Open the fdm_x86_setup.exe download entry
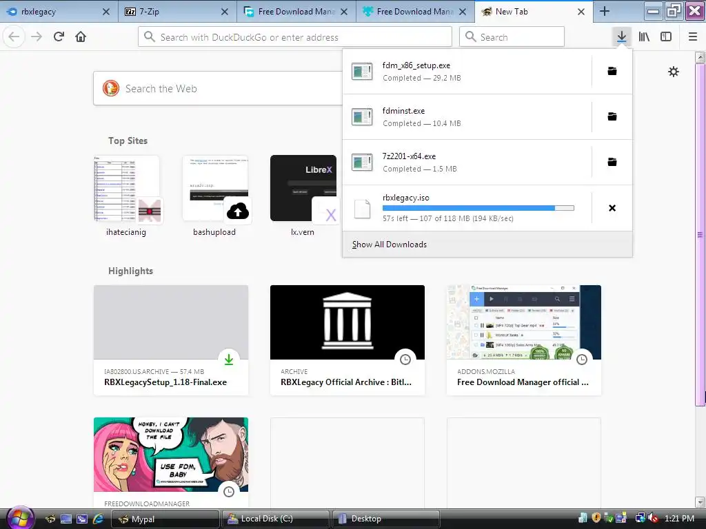The image size is (706, 529). (467, 71)
